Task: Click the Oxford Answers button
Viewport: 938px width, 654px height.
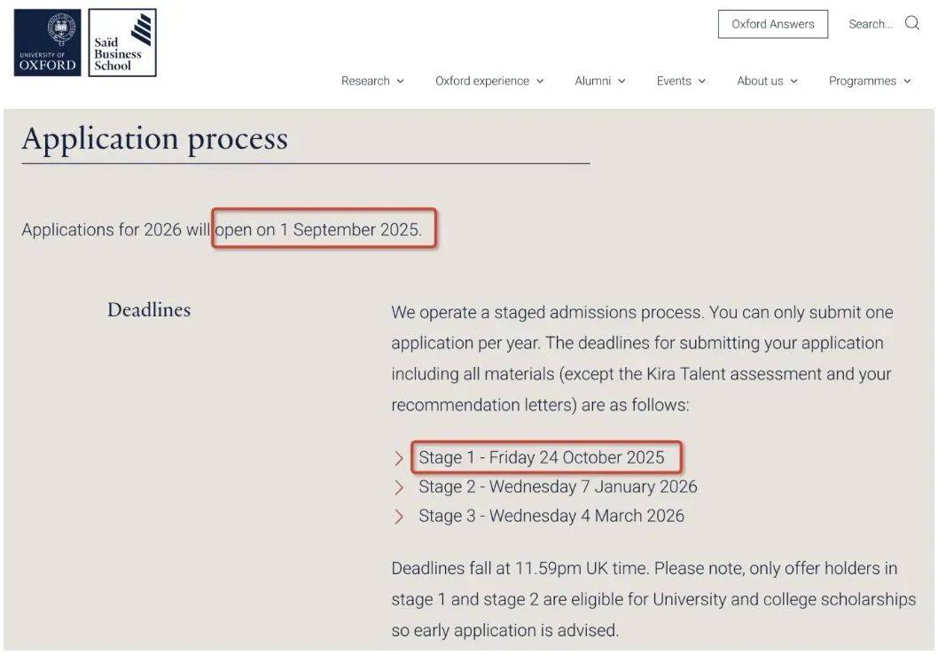Action: coord(772,24)
